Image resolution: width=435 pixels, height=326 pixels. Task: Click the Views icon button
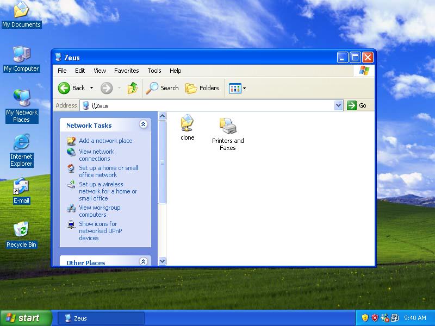tap(235, 89)
